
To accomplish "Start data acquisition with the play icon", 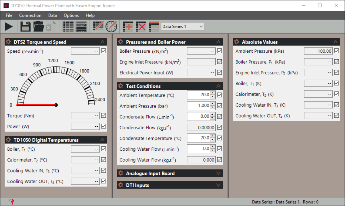I will pos(9,27).
